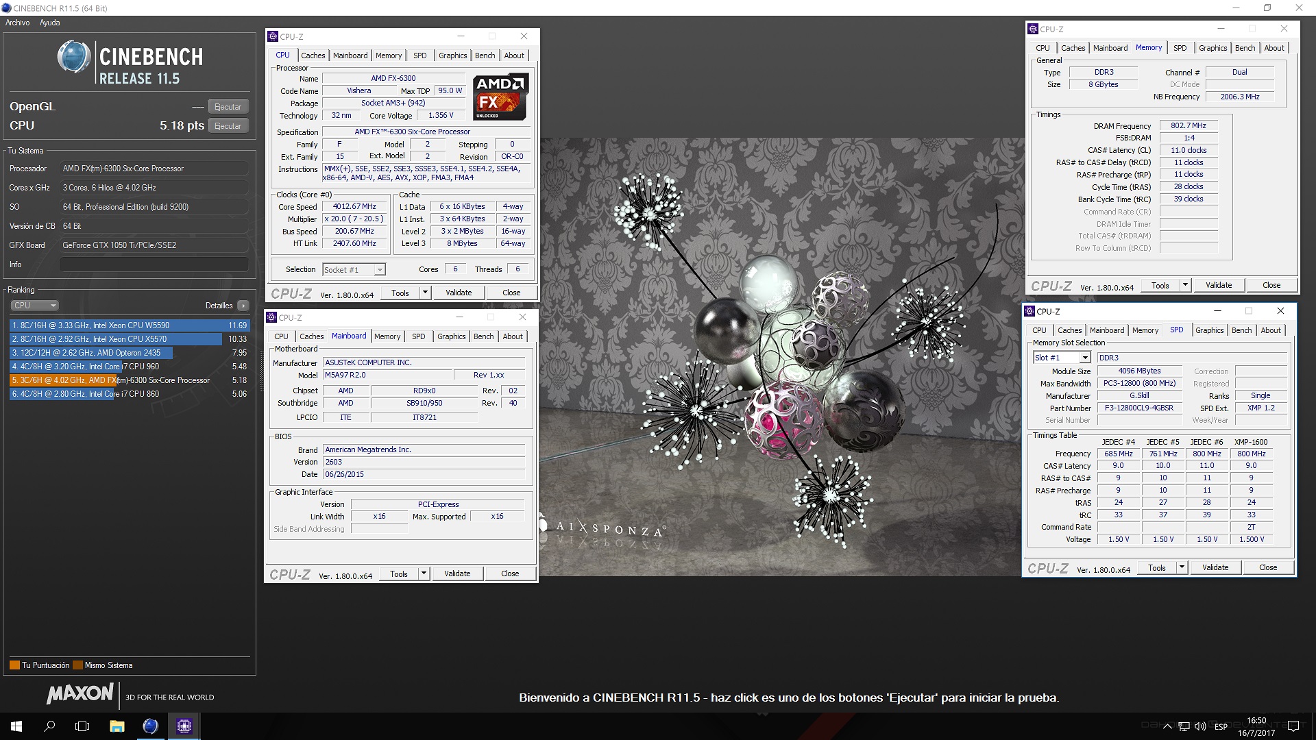1316x740 pixels.
Task: Open the Windows Start menu
Action: point(16,726)
